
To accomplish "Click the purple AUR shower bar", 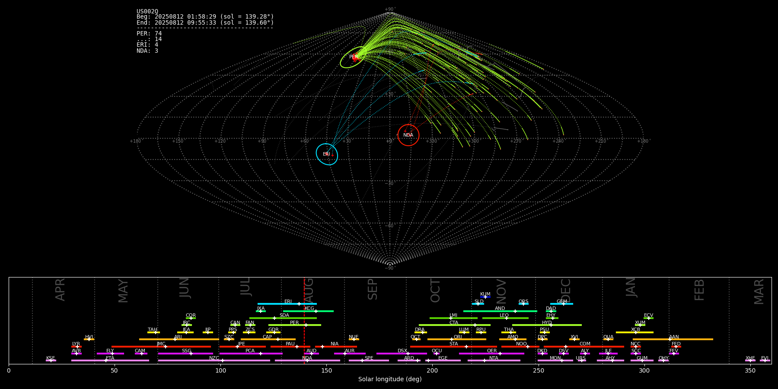I will click(350, 354).
